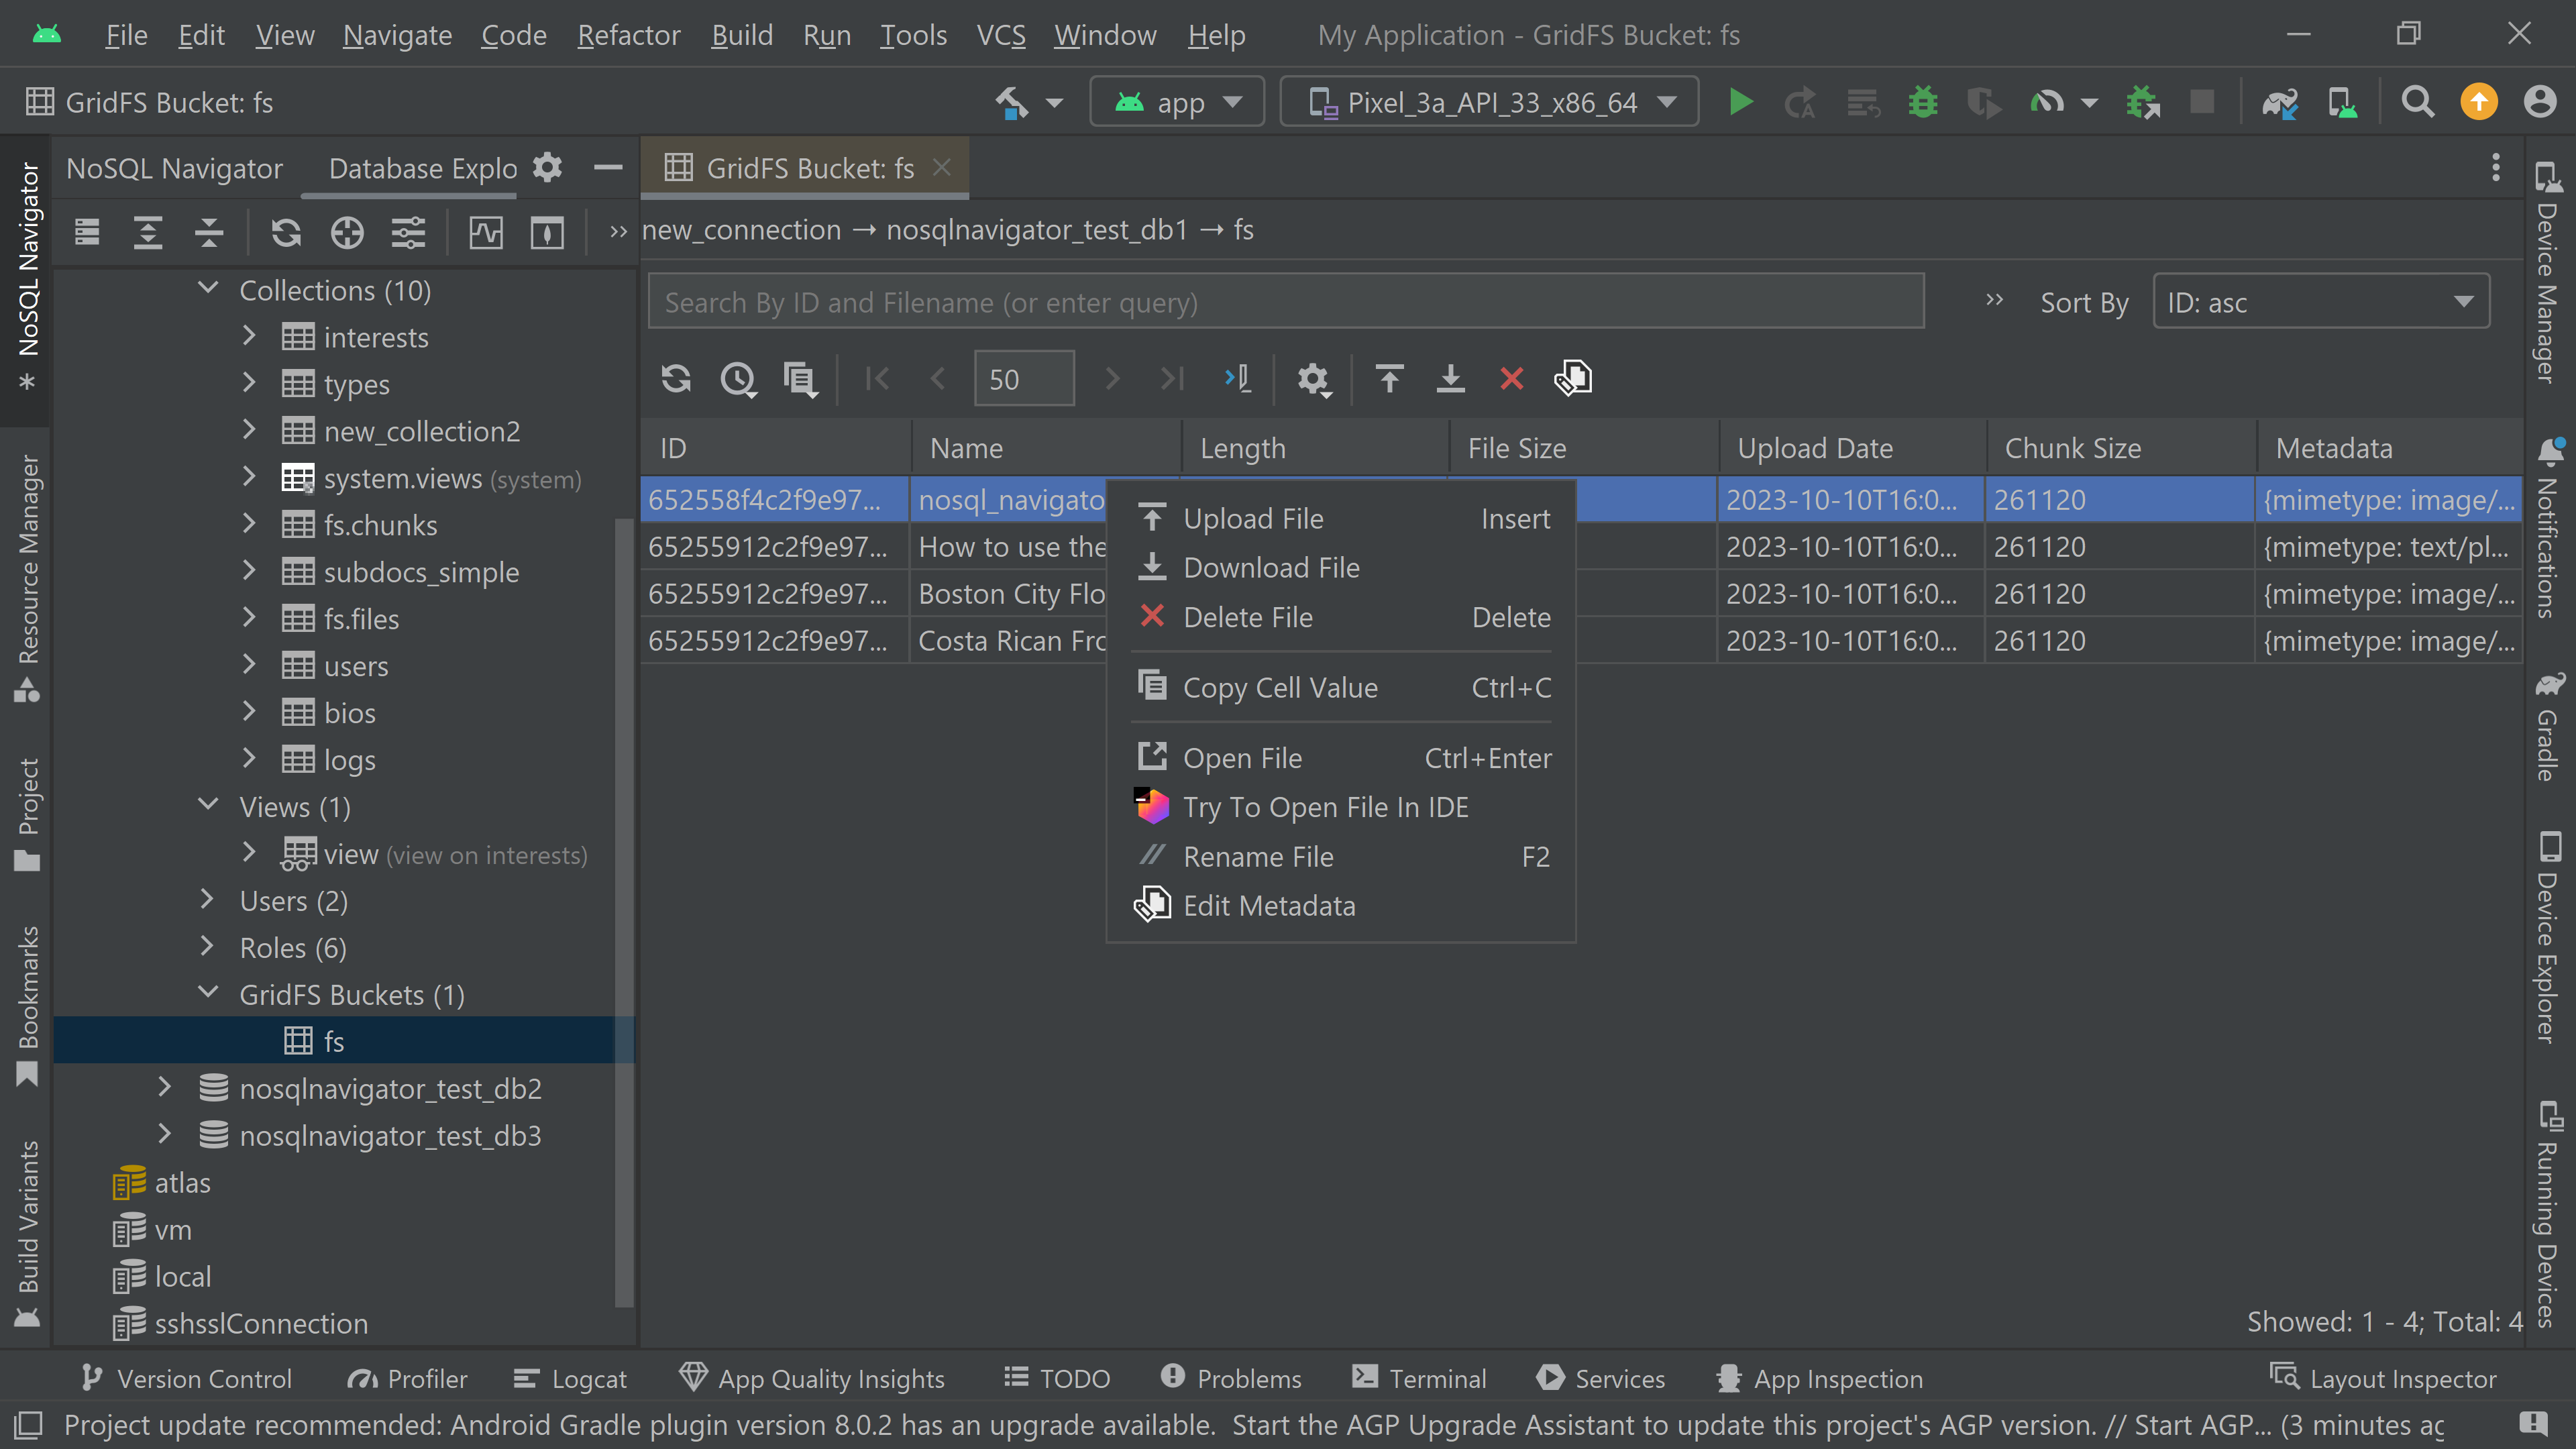Click the Download File toolbar icon
Screen dimensions: 2576x1449
click(1450, 379)
